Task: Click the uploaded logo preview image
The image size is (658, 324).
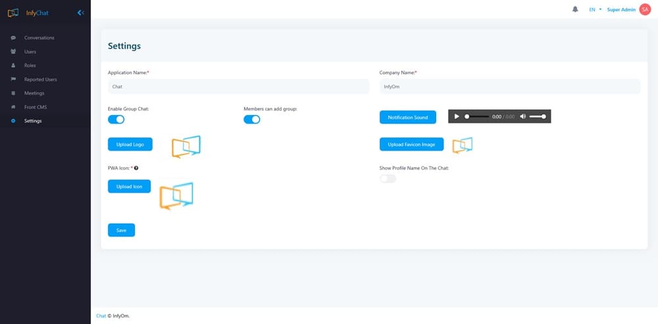Action: tap(186, 147)
